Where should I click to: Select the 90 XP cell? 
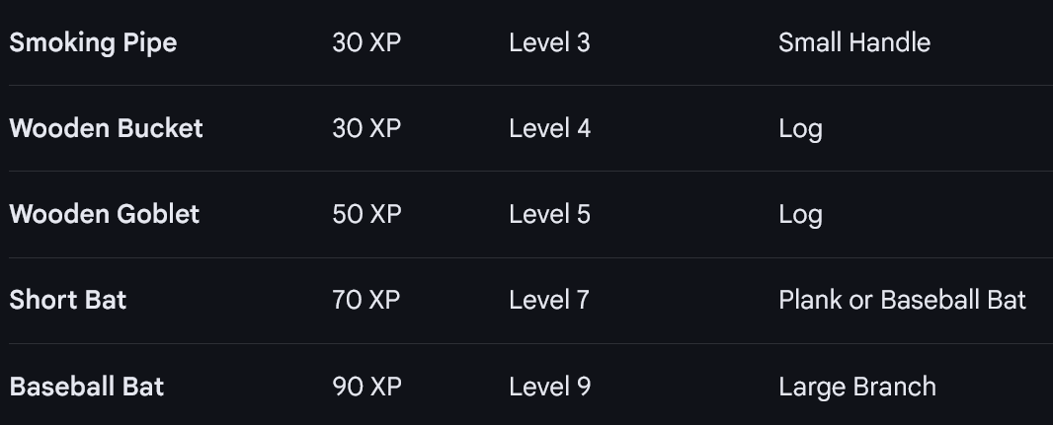click(x=366, y=387)
